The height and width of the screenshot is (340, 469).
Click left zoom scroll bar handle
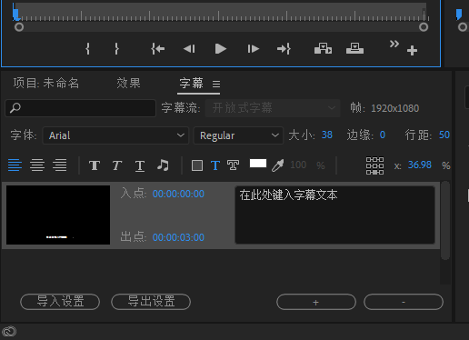click(x=19, y=27)
